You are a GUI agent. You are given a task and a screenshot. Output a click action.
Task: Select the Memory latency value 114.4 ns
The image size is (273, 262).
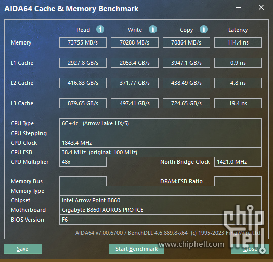point(238,42)
